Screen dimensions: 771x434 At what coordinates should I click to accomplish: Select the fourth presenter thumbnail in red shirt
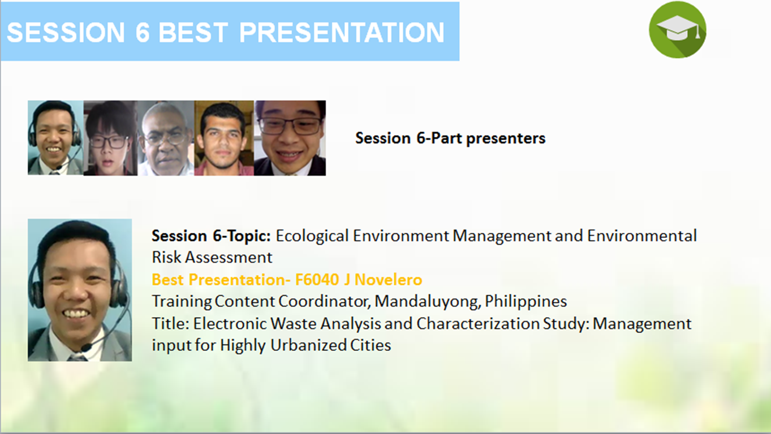224,138
